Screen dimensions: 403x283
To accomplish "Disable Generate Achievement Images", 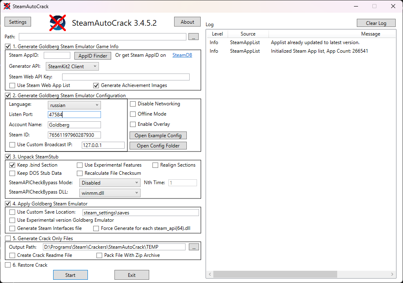I will tap(96, 85).
